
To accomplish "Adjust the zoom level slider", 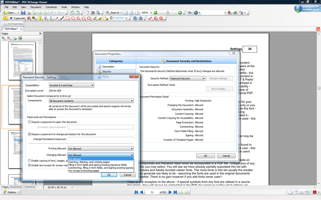I will pos(168,13).
